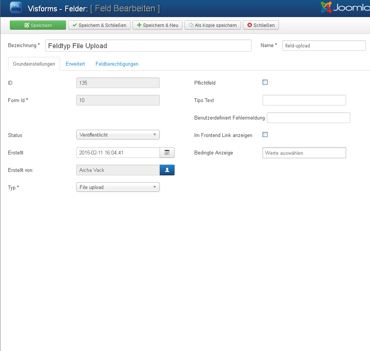Click the Typ * label
The width and height of the screenshot is (370, 351).
click(13, 187)
